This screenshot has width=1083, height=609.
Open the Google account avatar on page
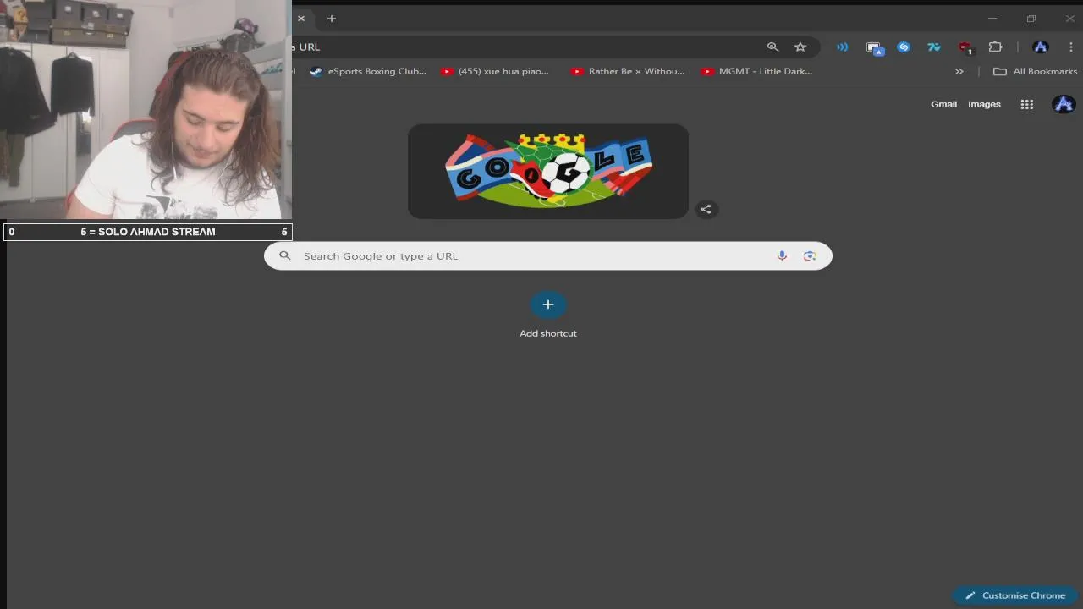pos(1064,105)
